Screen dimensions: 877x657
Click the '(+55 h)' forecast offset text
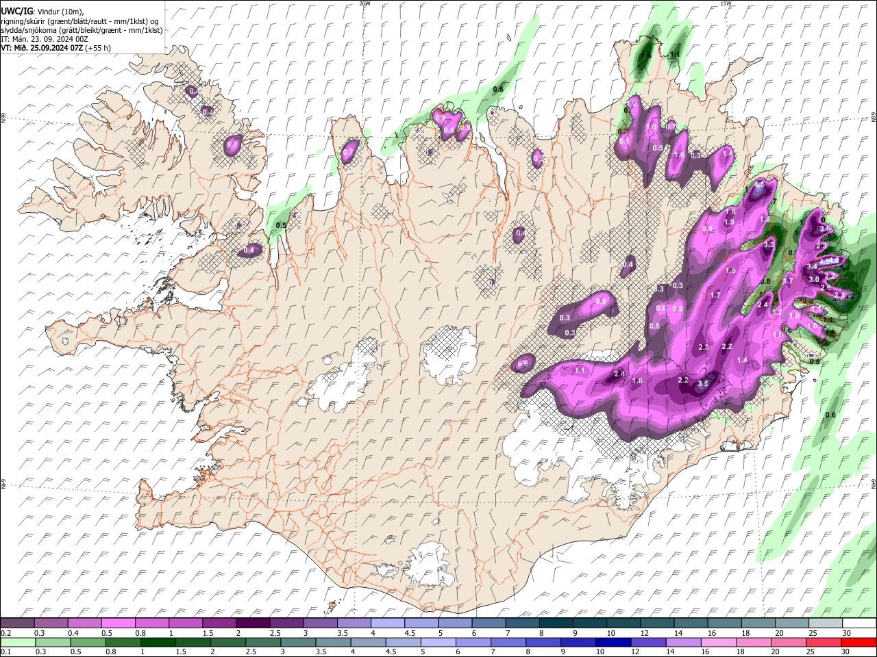click(98, 48)
